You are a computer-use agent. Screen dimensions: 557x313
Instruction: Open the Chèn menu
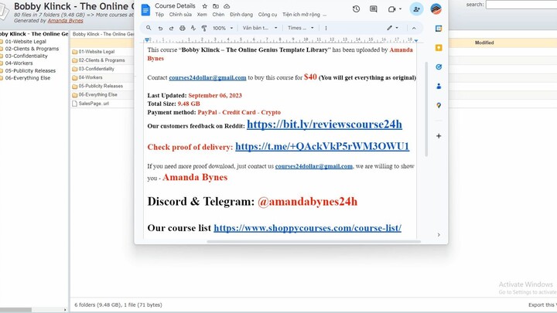click(x=218, y=15)
